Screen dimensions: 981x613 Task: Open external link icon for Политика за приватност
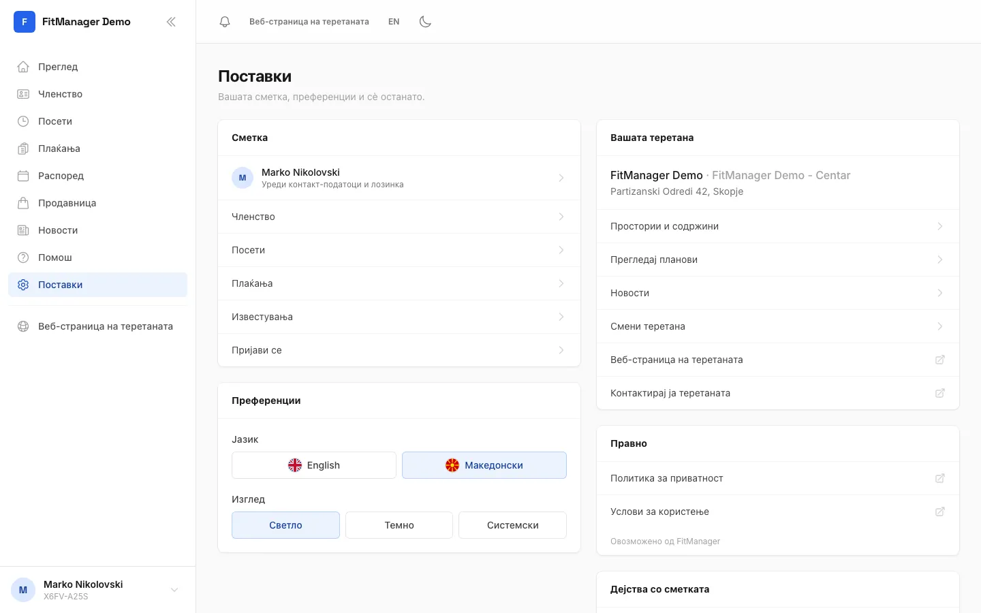click(x=940, y=478)
